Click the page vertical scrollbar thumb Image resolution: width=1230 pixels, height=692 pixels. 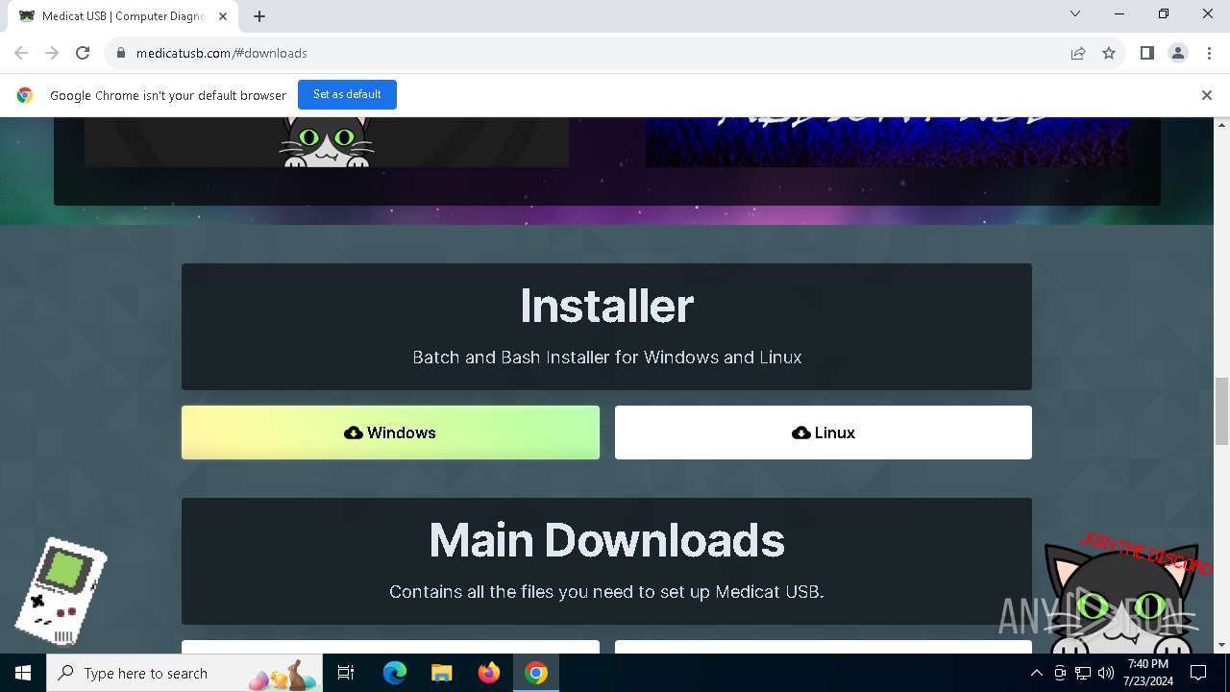coord(1222,411)
